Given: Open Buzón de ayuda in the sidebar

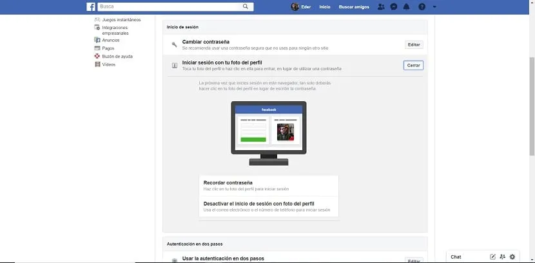Looking at the screenshot, I should pos(117,56).
